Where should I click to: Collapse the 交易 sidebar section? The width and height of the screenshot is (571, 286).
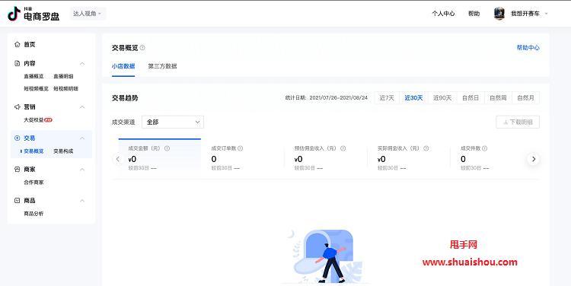[82, 138]
